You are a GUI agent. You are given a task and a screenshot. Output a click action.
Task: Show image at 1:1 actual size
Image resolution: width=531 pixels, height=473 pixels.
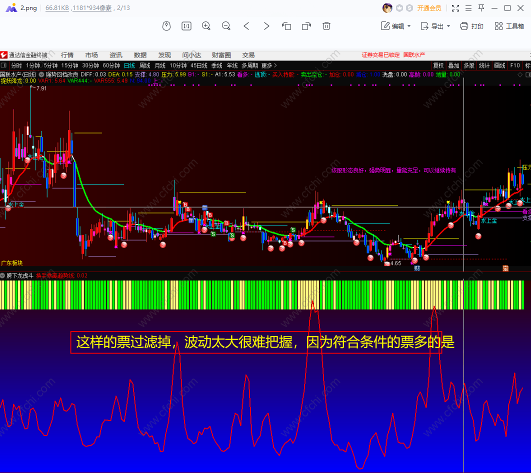coord(186,26)
